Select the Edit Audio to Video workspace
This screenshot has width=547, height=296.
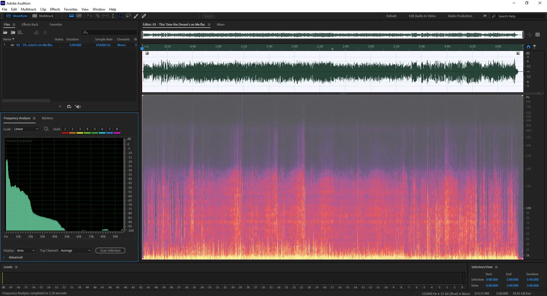[422, 16]
